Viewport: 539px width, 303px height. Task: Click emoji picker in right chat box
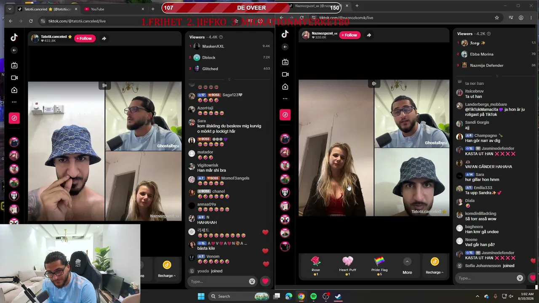point(520,278)
